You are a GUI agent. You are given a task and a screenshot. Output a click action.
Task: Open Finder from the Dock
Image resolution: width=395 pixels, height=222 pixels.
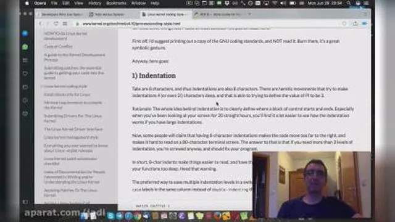pyautogui.click(x=84, y=216)
